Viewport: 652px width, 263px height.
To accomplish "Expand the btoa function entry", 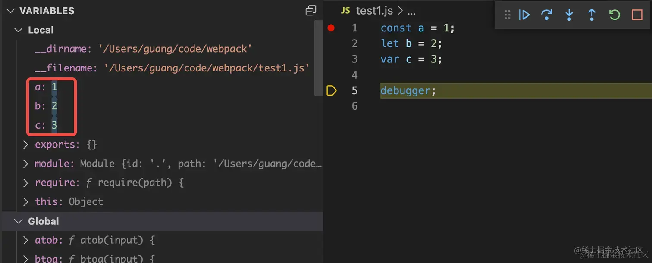I will (x=26, y=259).
